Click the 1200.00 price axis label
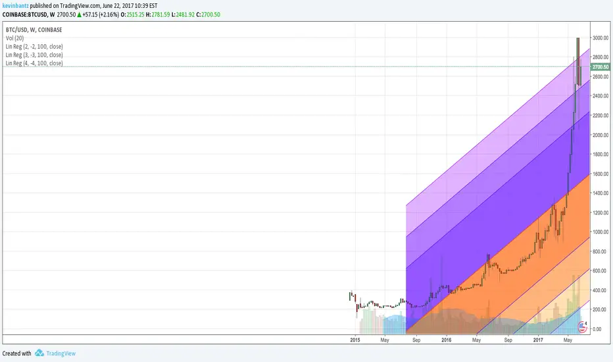613x362 pixels. (x=601, y=213)
